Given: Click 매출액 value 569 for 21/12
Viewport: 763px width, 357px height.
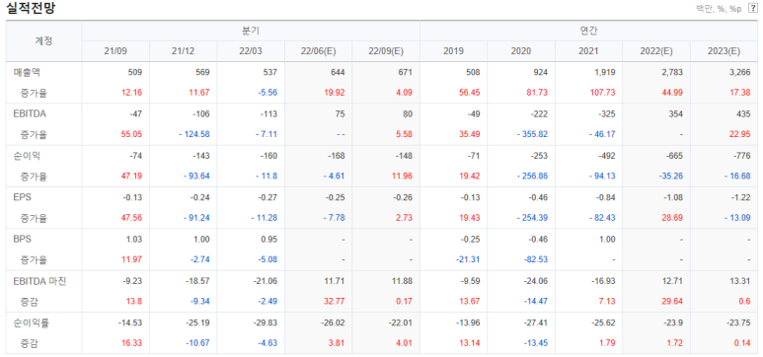Looking at the screenshot, I should (202, 72).
